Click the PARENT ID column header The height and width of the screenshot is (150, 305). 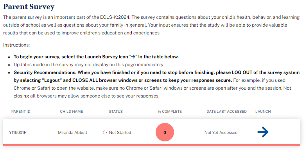coord(21,112)
